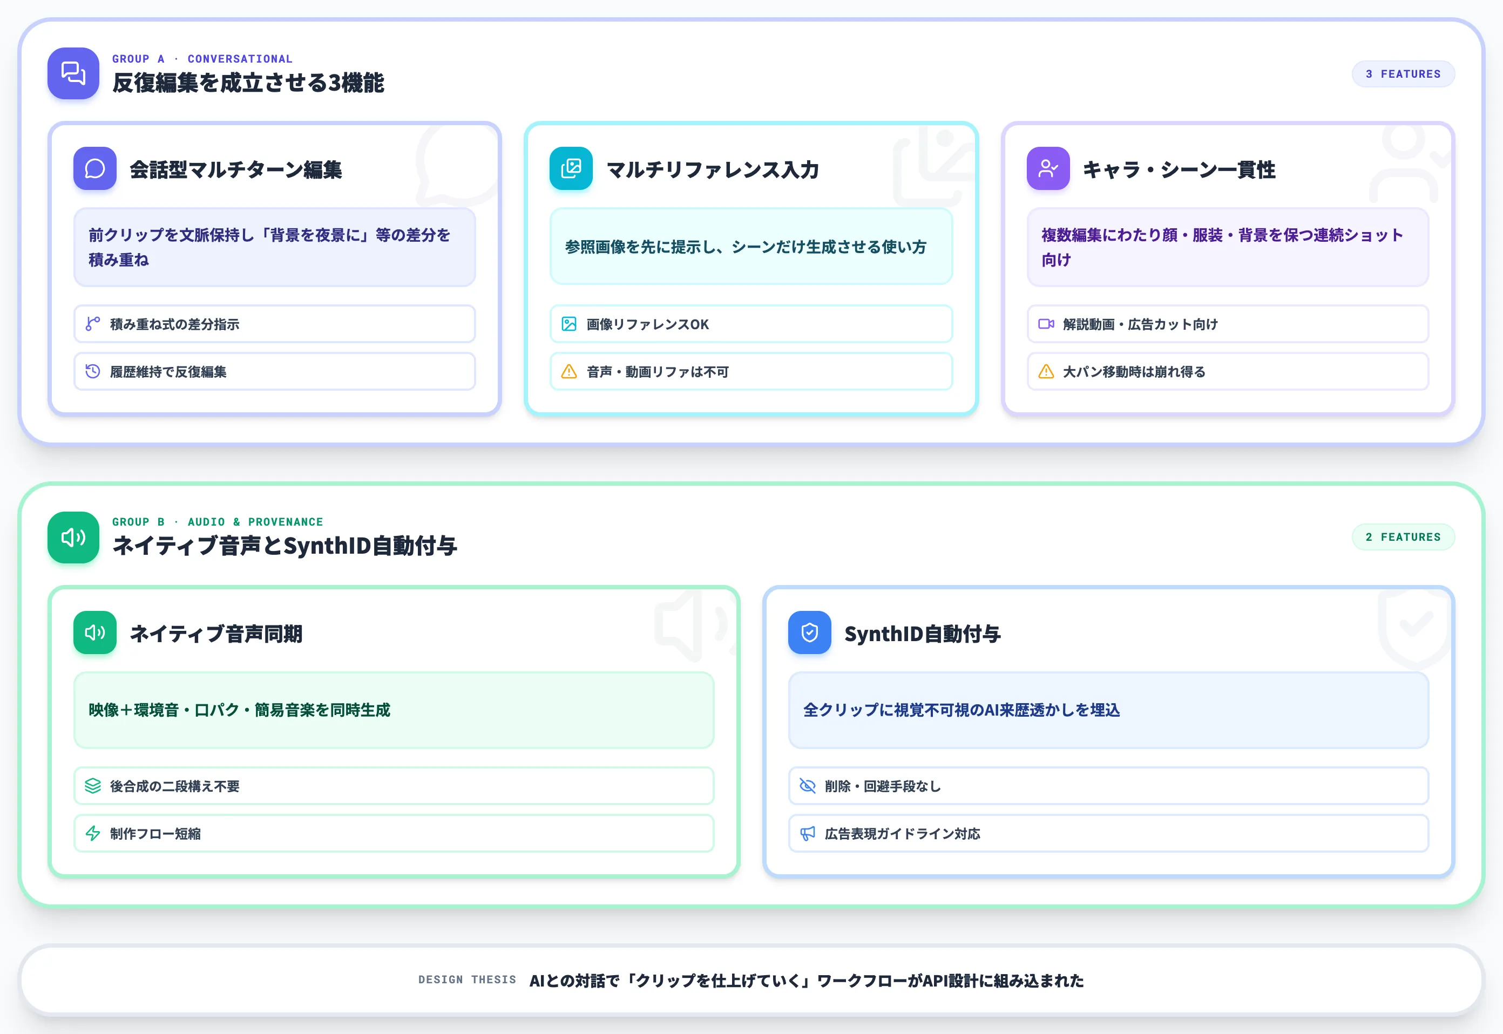Click the 会話型マルチターン編集 card title

pos(236,169)
